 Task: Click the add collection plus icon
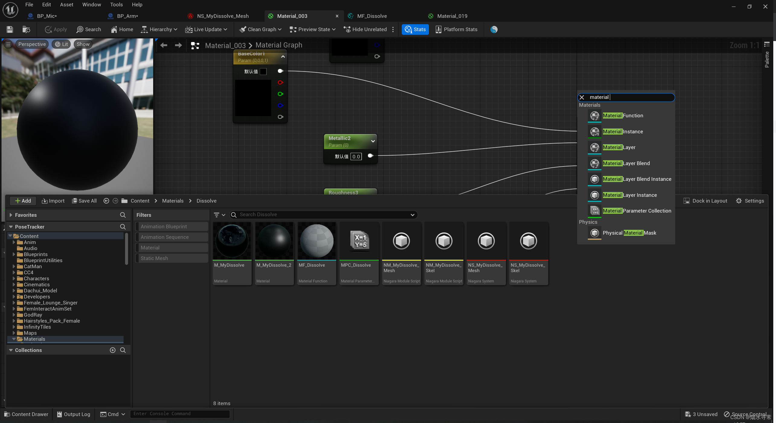[113, 350]
